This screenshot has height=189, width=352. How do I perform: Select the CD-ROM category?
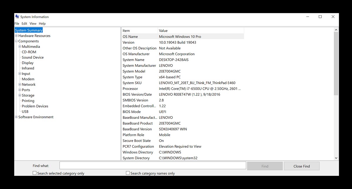click(29, 52)
